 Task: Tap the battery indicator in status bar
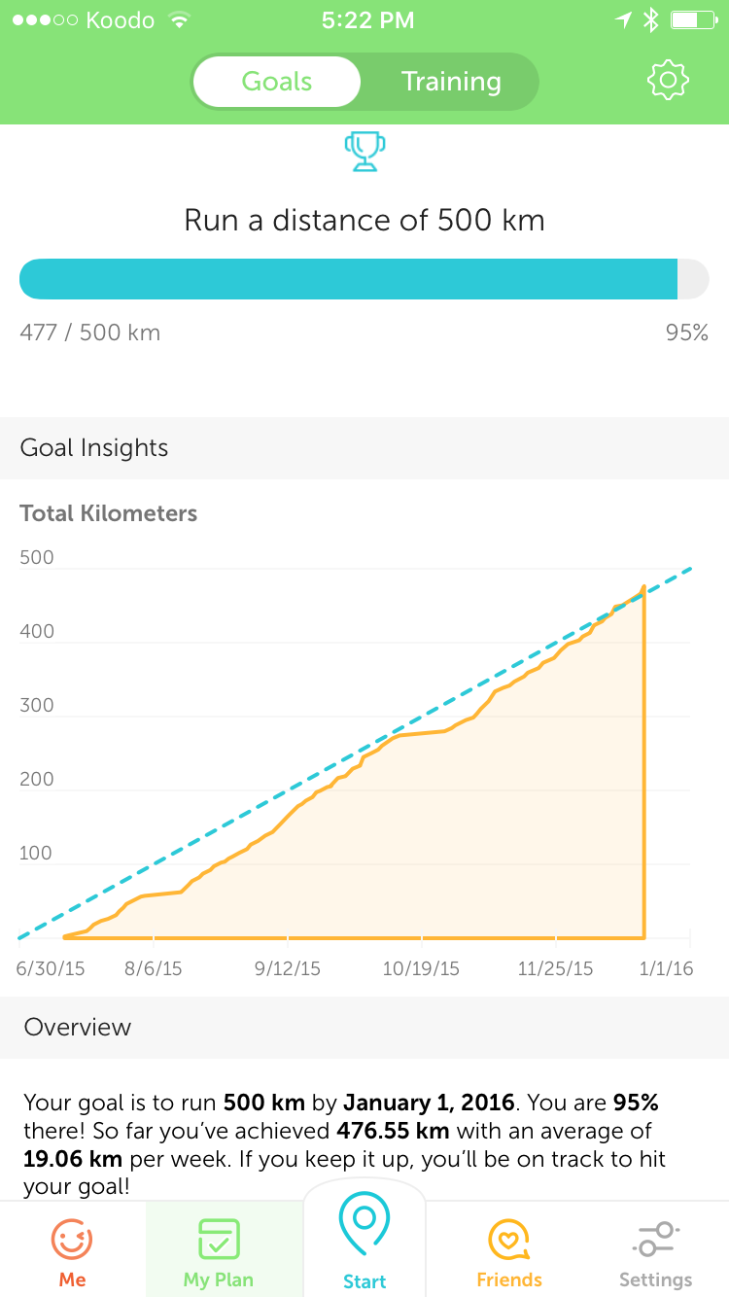693,20
